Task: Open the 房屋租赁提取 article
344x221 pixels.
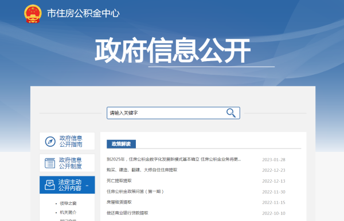Action: pyautogui.click(x=119, y=202)
